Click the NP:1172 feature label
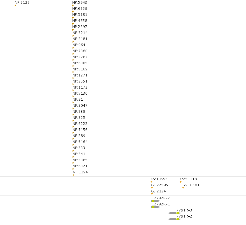Image resolution: width=246 pixels, height=225 pixels. point(80,87)
